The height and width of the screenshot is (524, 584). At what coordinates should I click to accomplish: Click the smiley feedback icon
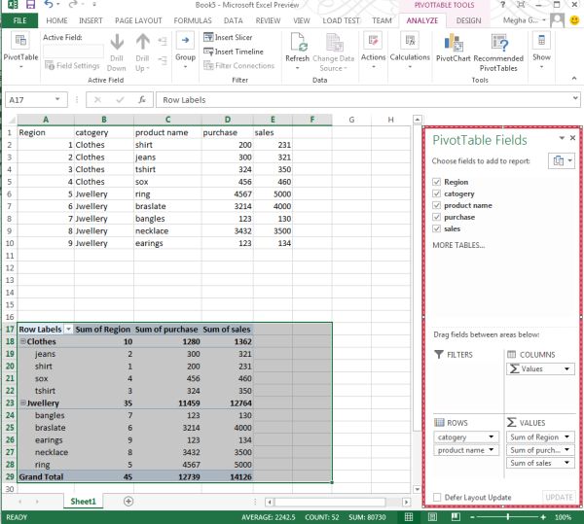(574, 20)
